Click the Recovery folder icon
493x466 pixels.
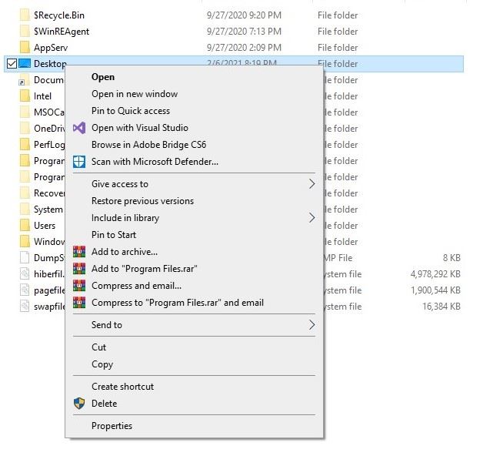pyautogui.click(x=25, y=193)
